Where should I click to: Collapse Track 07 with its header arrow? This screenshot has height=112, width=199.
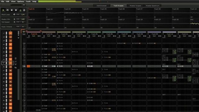(x=118, y=34)
